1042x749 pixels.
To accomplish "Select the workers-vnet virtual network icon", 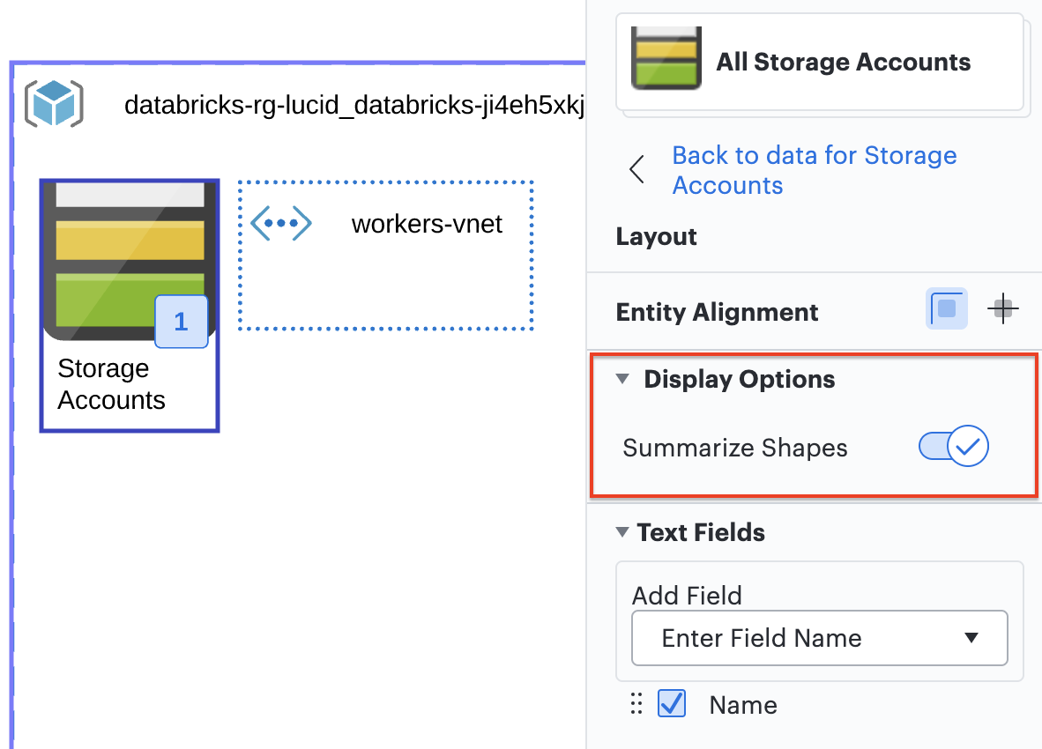I will point(280,224).
